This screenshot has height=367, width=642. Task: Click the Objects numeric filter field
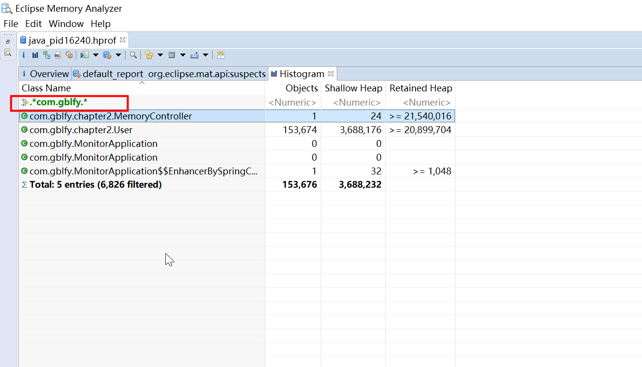293,103
